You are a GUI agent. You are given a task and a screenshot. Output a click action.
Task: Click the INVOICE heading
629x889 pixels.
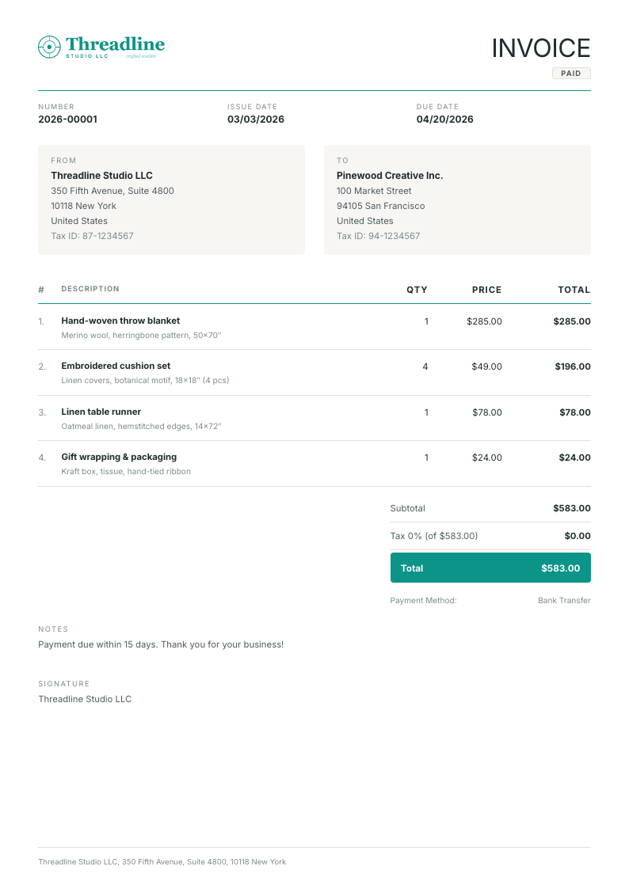540,48
